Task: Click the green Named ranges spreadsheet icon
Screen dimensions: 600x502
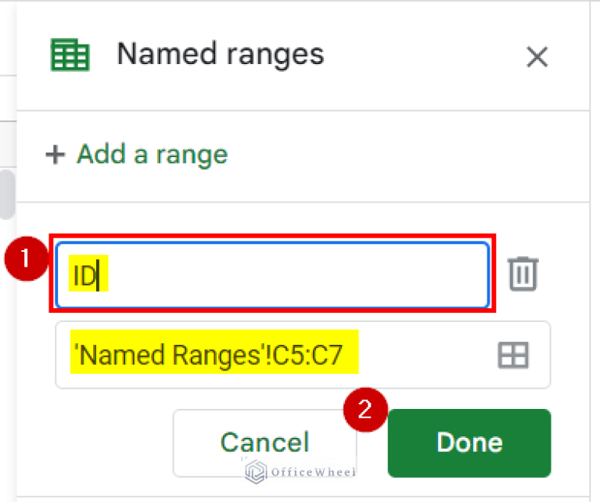Action: (70, 55)
